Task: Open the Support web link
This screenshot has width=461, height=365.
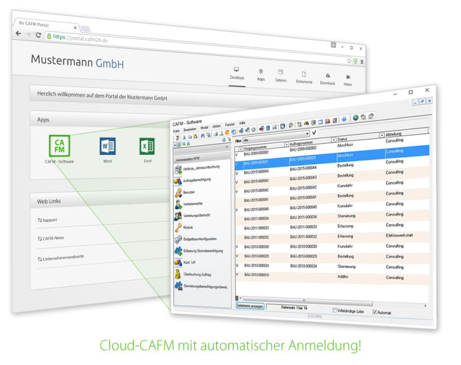Action: pos(47,220)
